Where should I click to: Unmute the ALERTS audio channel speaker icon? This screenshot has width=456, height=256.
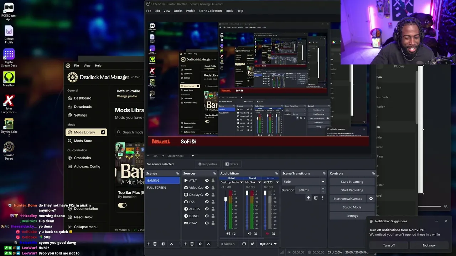pyautogui.click(x=268, y=234)
